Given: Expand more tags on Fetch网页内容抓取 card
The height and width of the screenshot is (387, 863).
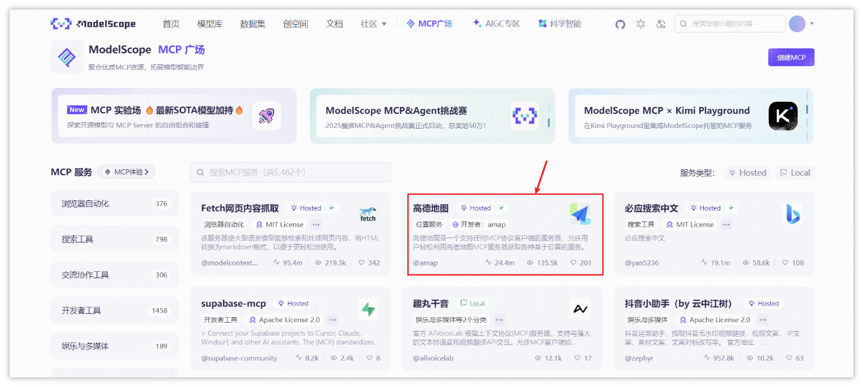Looking at the screenshot, I should 316,225.
